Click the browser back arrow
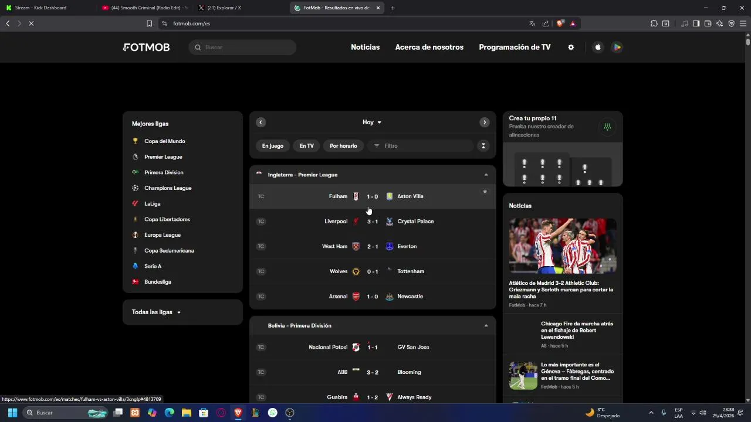Screen dimensions: 751x422 coord(8,23)
